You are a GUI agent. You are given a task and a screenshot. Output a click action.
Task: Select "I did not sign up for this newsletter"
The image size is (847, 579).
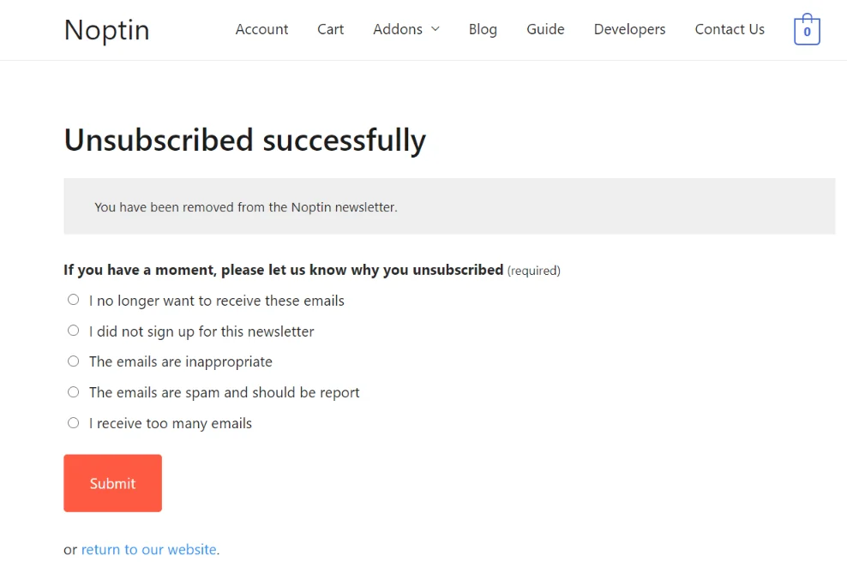pos(74,331)
